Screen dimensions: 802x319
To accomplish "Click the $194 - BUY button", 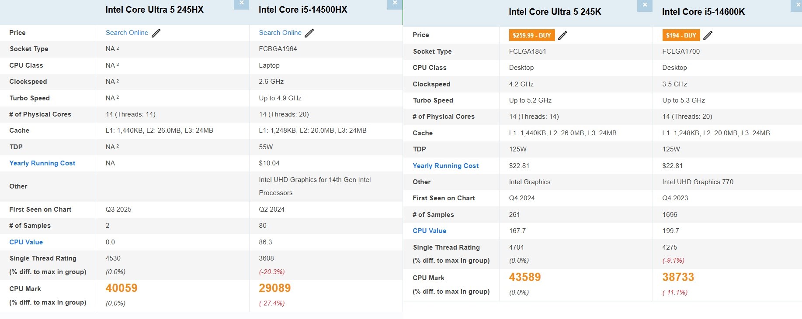I will 681,35.
